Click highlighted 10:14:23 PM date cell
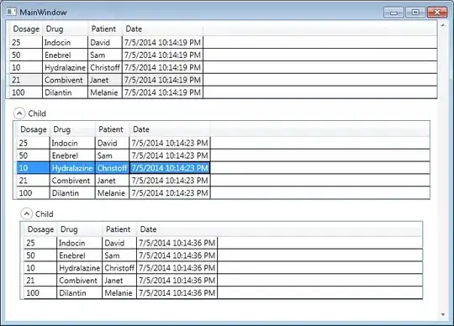Viewport: 454px width, 326px height. (170, 168)
